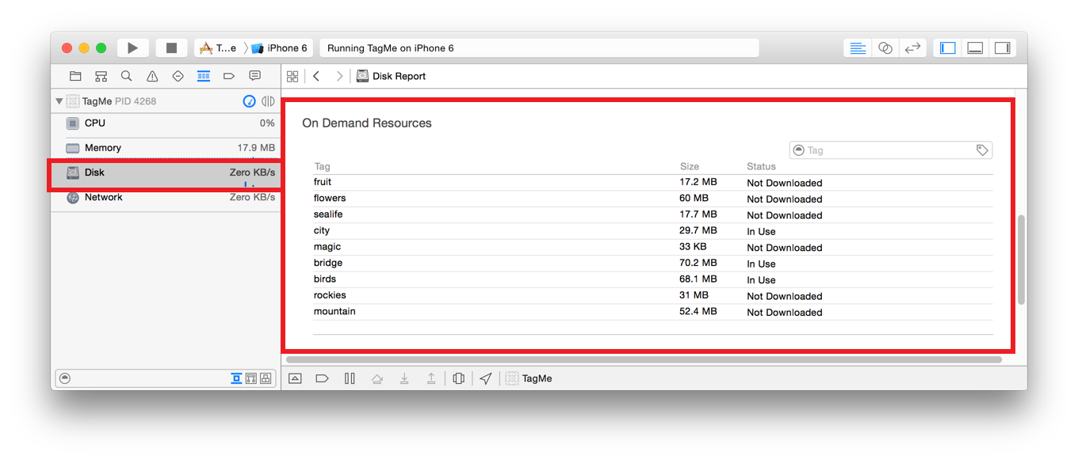Image resolution: width=1078 pixels, height=463 pixels.
Task: Show the right Utilities panel
Action: point(1002,48)
